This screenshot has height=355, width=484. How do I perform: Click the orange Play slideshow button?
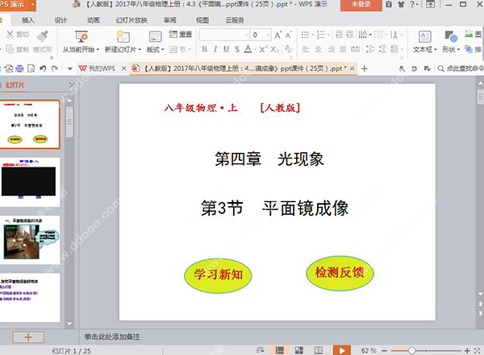[x=342, y=350]
